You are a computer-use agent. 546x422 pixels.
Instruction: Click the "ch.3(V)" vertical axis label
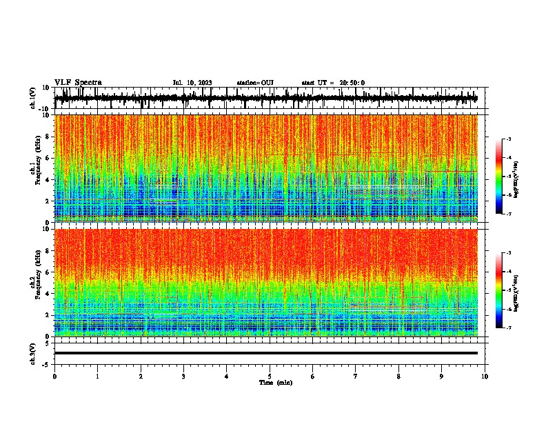[x=33, y=354]
